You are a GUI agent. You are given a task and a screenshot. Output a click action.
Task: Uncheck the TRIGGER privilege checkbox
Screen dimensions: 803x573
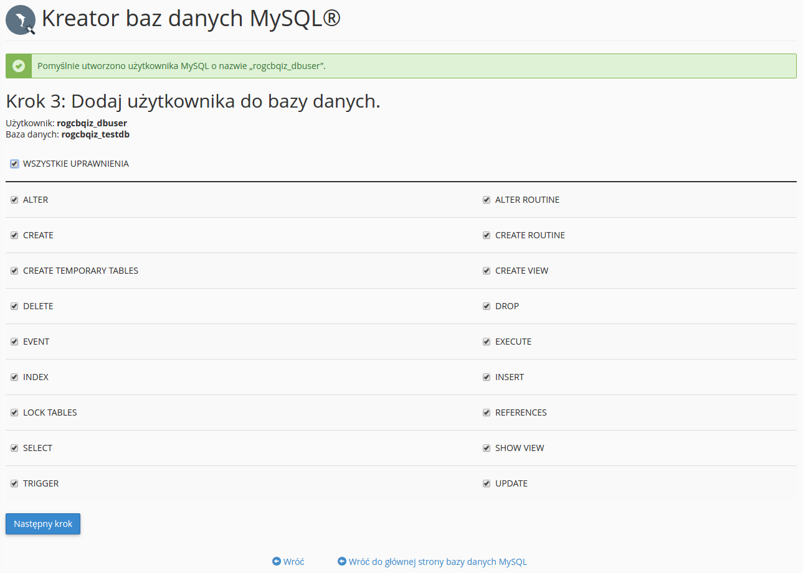click(x=14, y=483)
